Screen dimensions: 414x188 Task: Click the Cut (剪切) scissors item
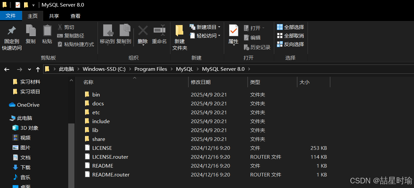click(66, 27)
